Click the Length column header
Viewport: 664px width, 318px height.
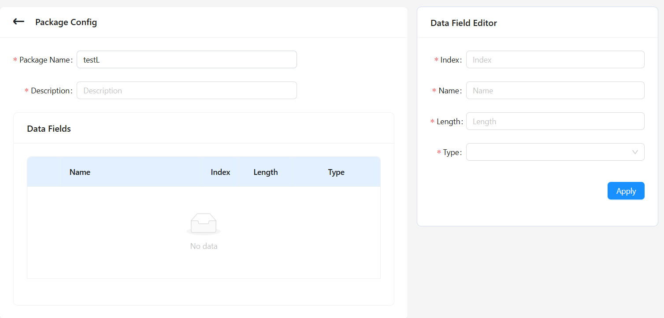click(x=265, y=172)
